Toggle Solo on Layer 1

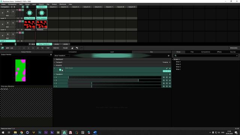click(x=13, y=34)
